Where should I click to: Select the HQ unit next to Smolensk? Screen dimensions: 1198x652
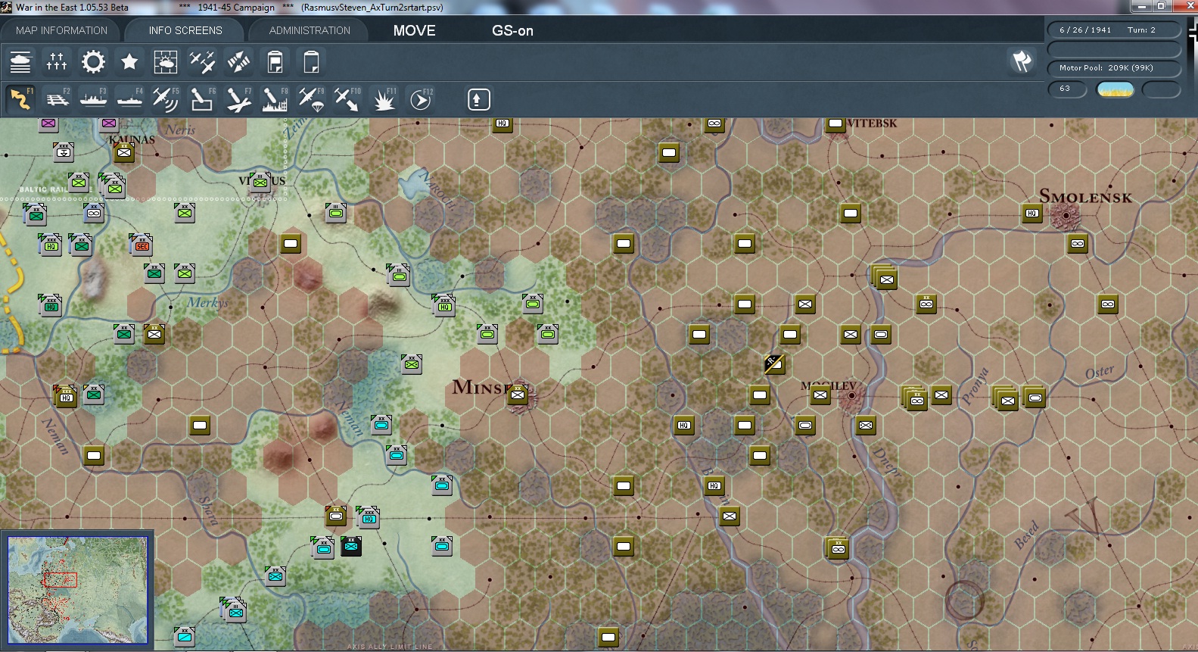1032,214
